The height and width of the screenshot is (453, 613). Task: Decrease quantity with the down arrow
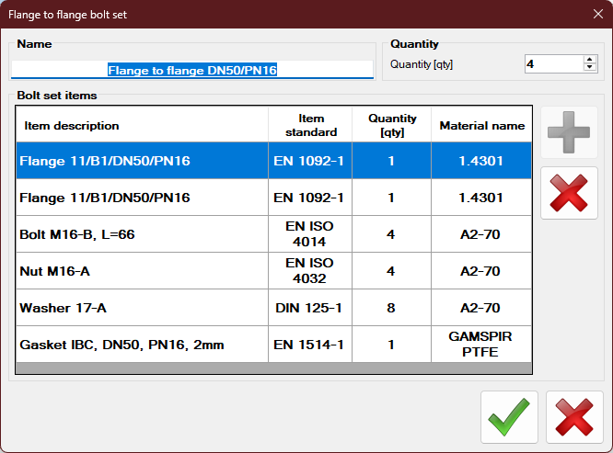click(x=590, y=68)
